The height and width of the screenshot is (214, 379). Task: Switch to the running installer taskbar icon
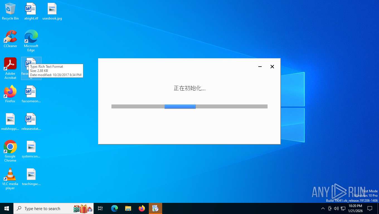click(156, 208)
